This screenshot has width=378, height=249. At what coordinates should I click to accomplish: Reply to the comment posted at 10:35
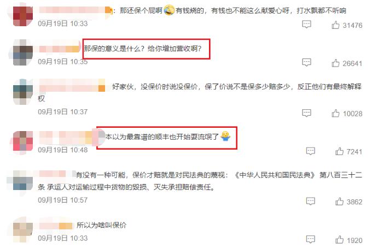pyautogui.click(x=306, y=62)
